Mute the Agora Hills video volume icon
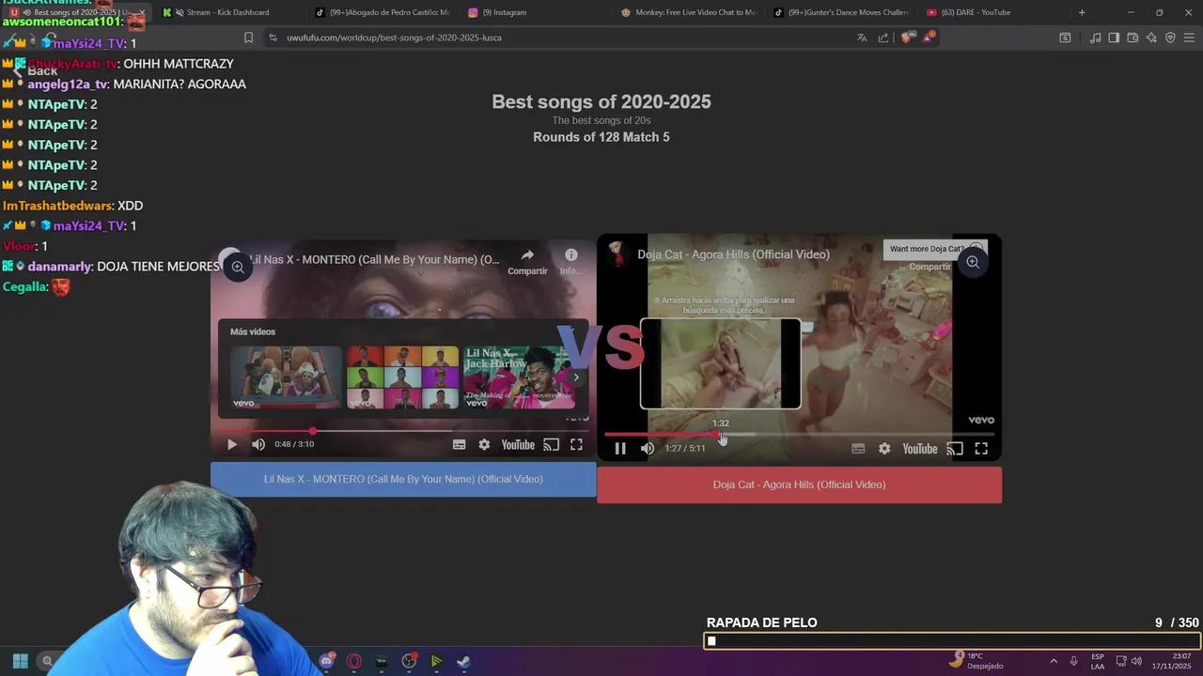 [x=648, y=449]
